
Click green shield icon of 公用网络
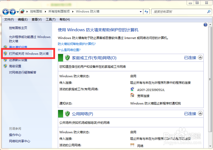coord(67,114)
